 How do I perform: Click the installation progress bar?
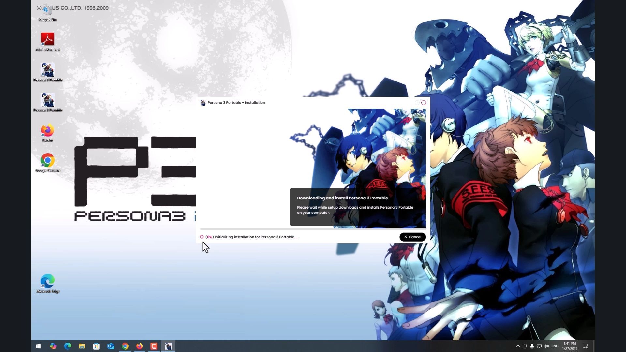pos(313,229)
